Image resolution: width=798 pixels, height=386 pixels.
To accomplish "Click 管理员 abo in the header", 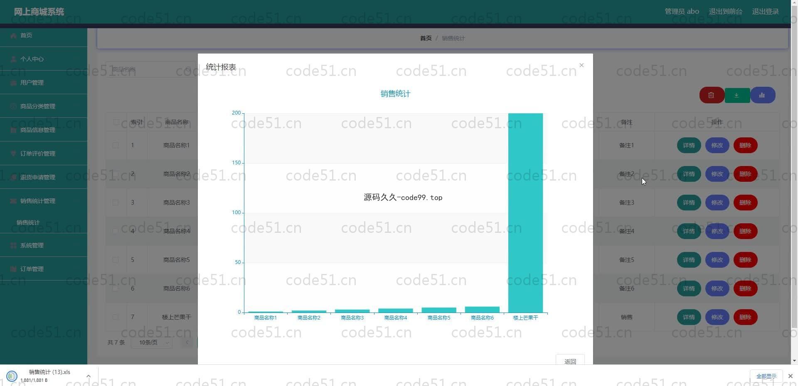I will tap(682, 12).
